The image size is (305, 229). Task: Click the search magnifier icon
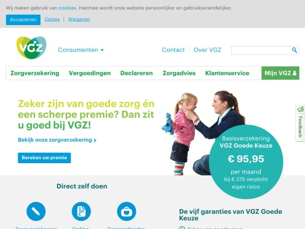295,50
